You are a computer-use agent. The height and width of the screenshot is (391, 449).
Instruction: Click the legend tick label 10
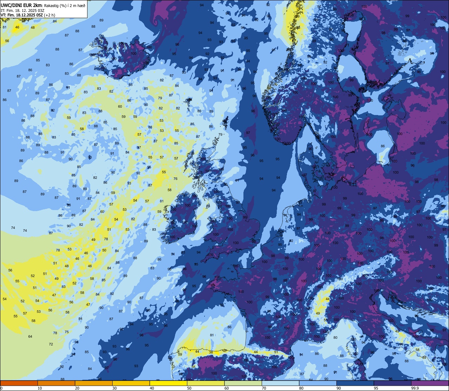click(40, 388)
